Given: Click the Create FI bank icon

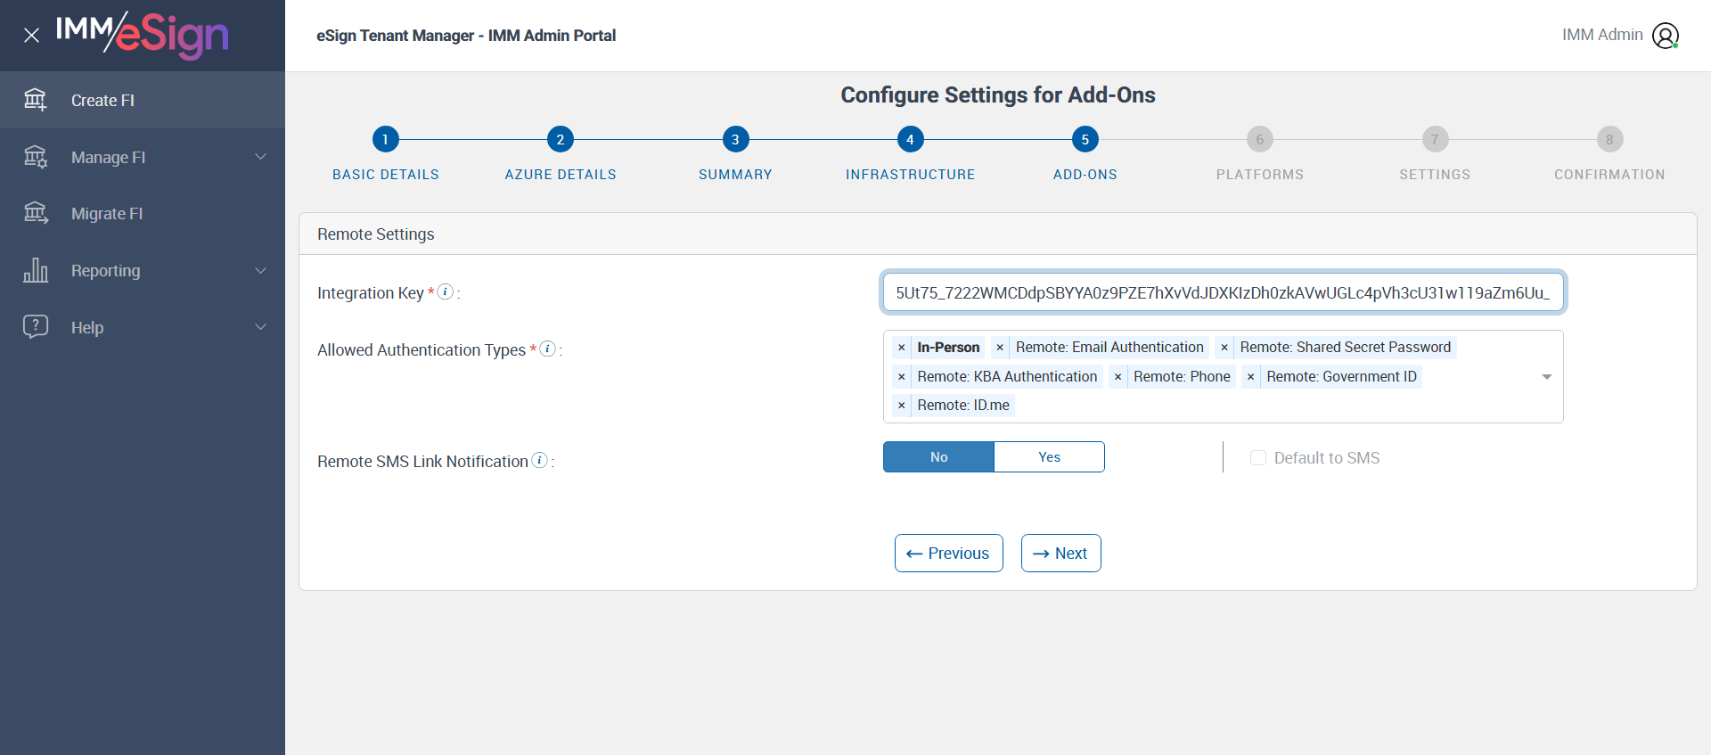Looking at the screenshot, I should (x=36, y=100).
